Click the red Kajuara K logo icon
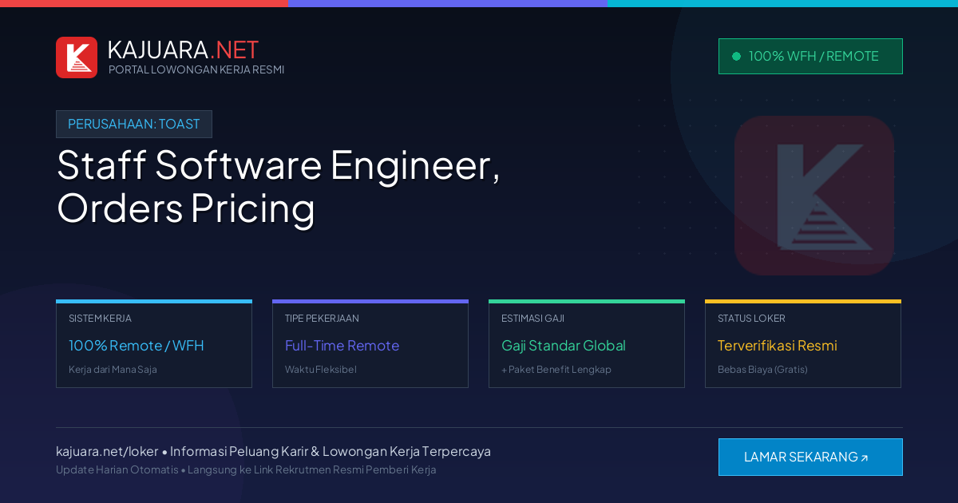Viewport: 958px width, 503px height. click(77, 57)
